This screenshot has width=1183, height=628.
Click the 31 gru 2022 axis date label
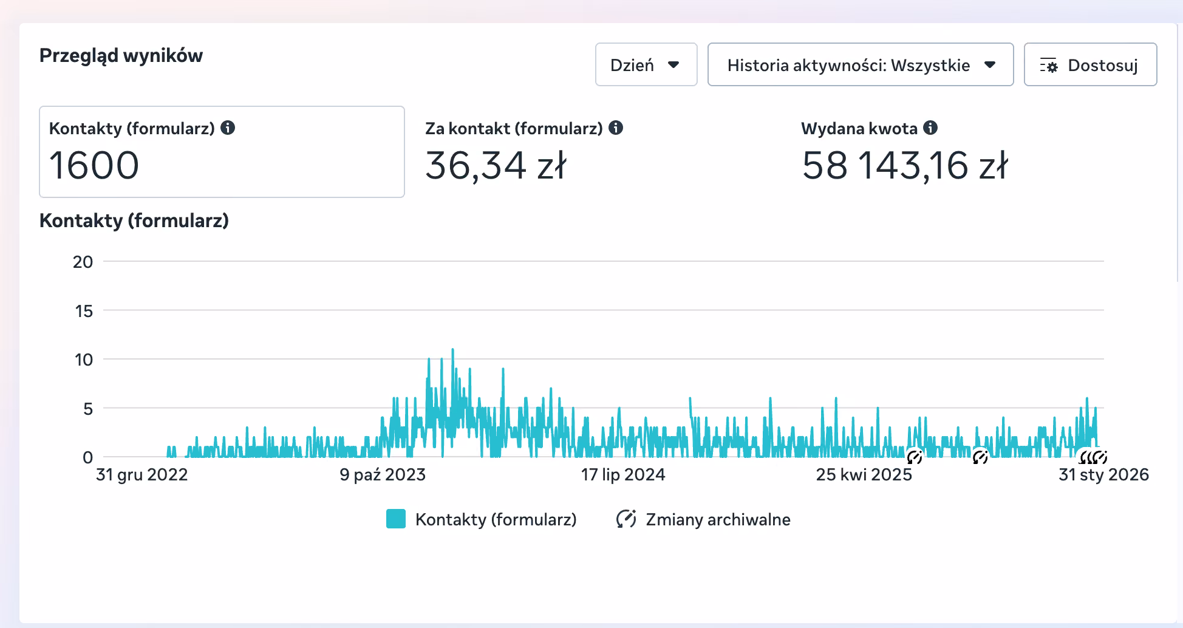(141, 474)
